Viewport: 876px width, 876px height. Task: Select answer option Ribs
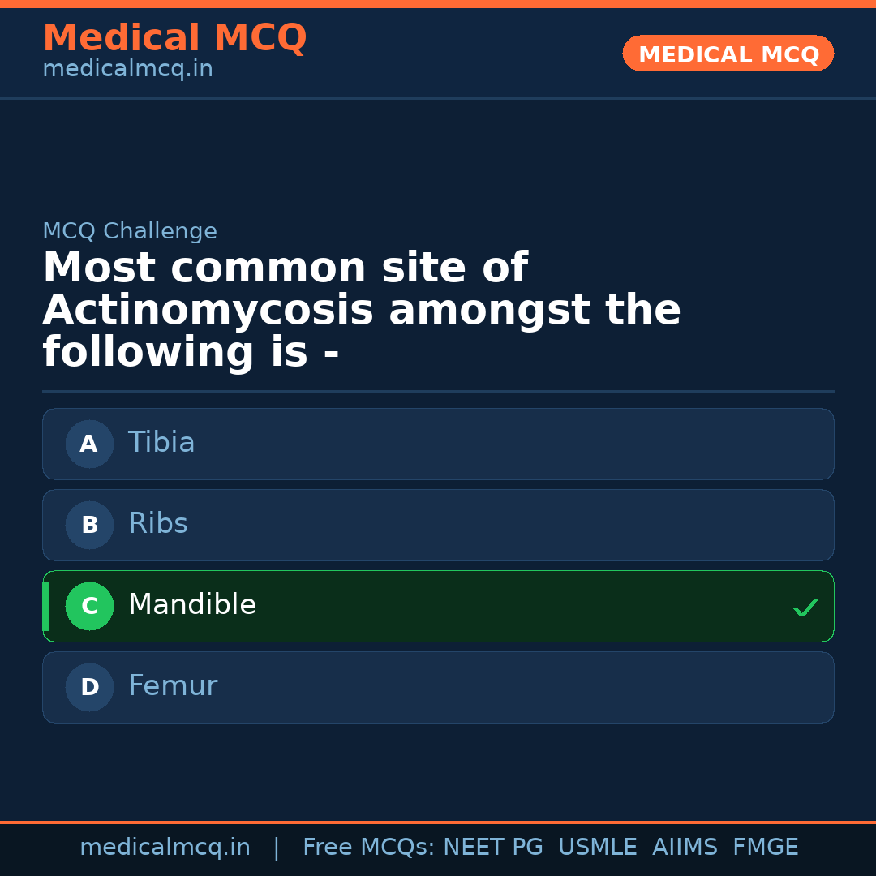(438, 525)
